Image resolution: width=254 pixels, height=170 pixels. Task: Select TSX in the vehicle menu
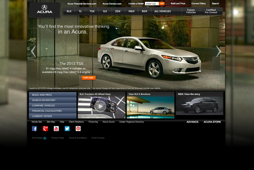(x=92, y=12)
